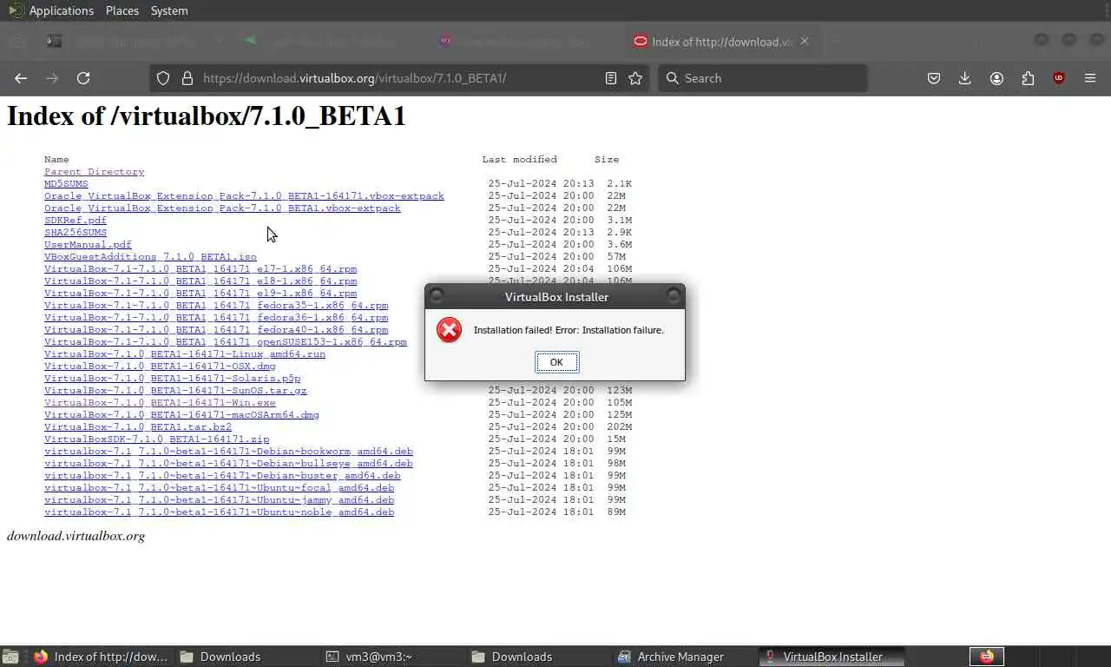
Task: Bookmark this page with the star icon
Action: 635,78
